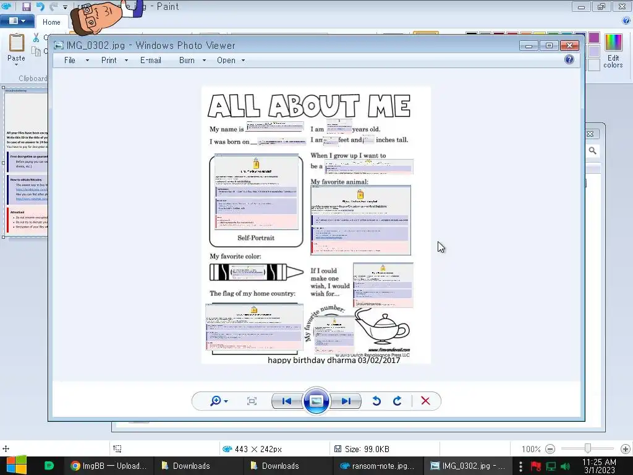Switch to ImgBB Upload Chrome taskbar item
The width and height of the screenshot is (633, 475).
[x=108, y=466]
